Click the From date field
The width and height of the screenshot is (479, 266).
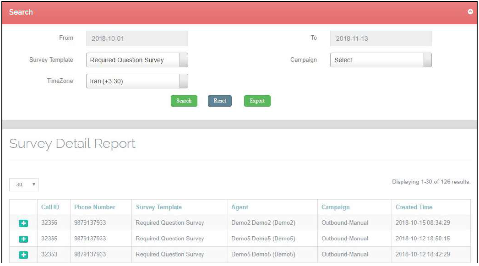point(137,38)
